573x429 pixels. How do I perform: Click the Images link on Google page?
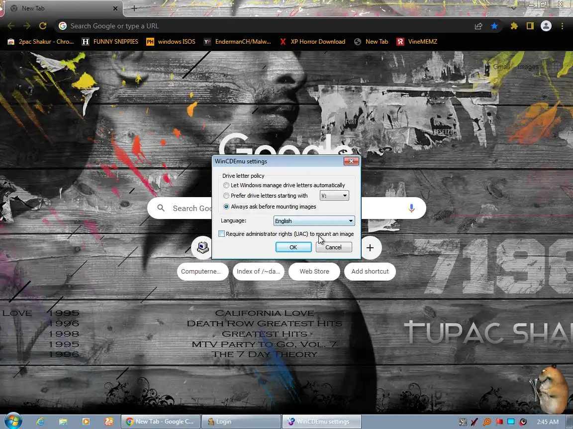(528, 67)
